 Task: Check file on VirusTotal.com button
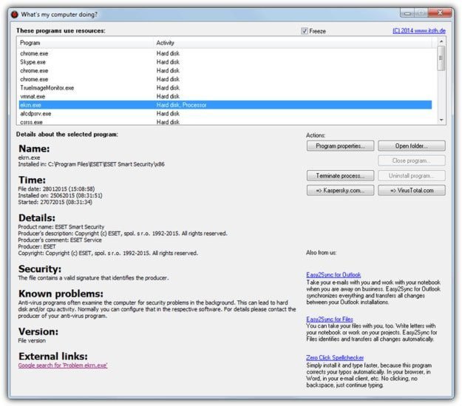(x=412, y=190)
